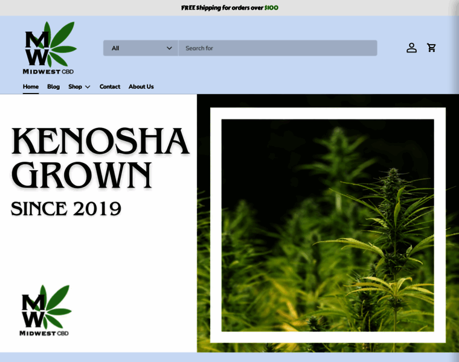Viewport: 459px width, 362px height.
Task: Go to the Home menu item
Action: 31,86
